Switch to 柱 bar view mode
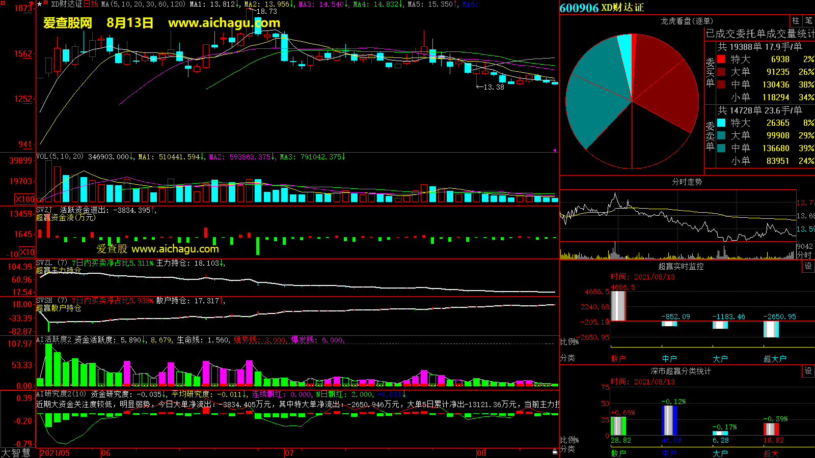 click(796, 21)
